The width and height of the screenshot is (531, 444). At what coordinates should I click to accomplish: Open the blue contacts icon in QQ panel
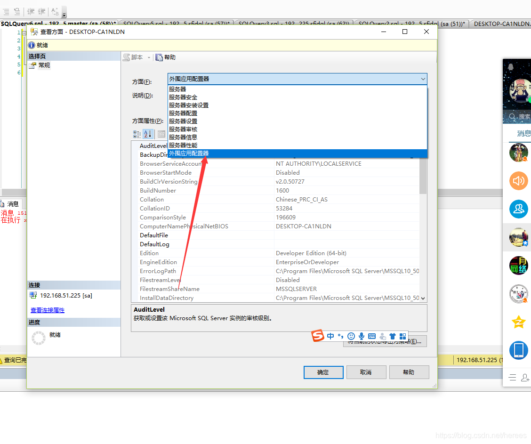tap(519, 209)
